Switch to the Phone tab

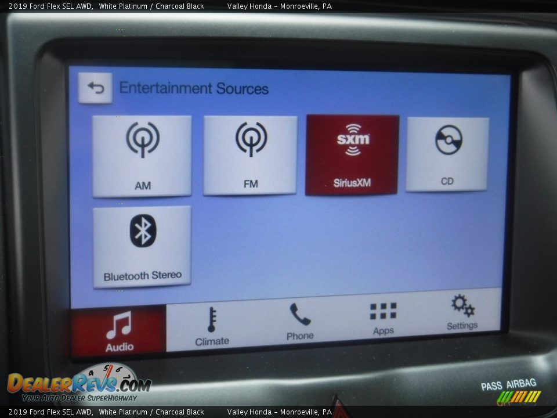pyautogui.click(x=300, y=322)
